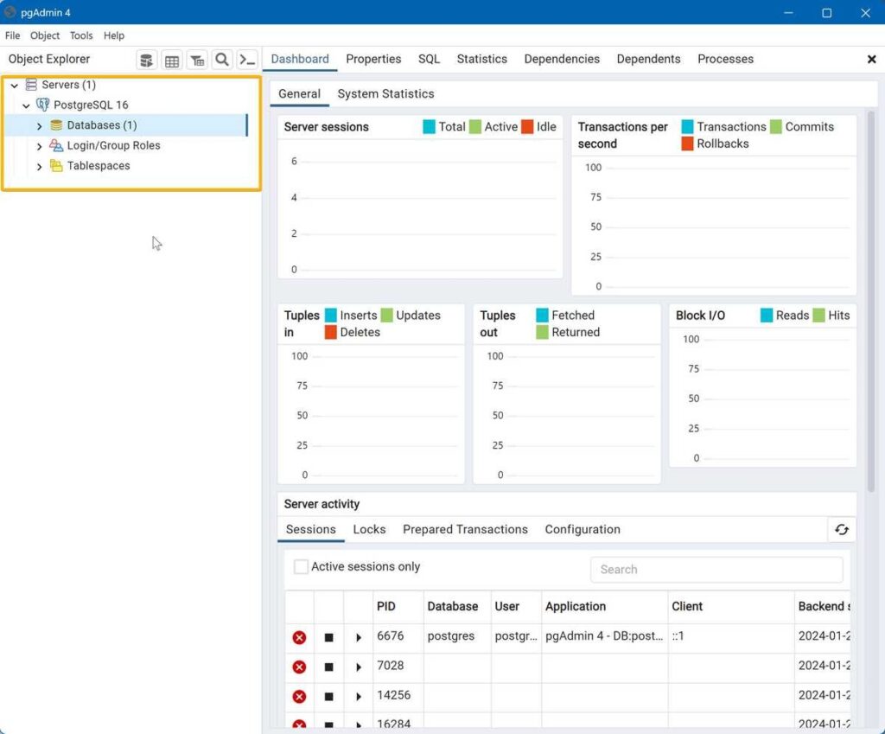Image resolution: width=885 pixels, height=734 pixels.
Task: Show the Locks tab in Server activity
Action: click(x=369, y=530)
